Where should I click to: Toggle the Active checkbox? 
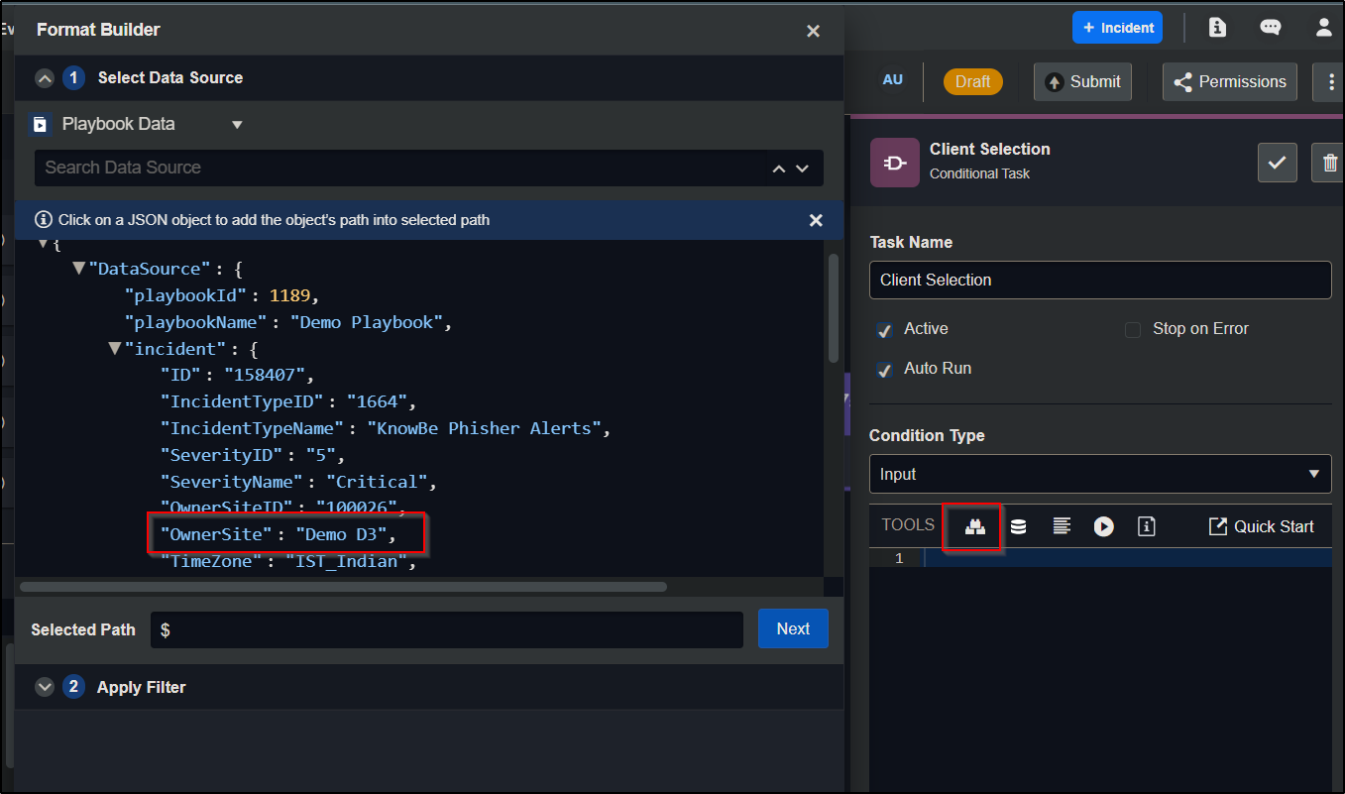[884, 330]
